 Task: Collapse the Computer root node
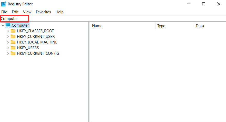pos(3,25)
